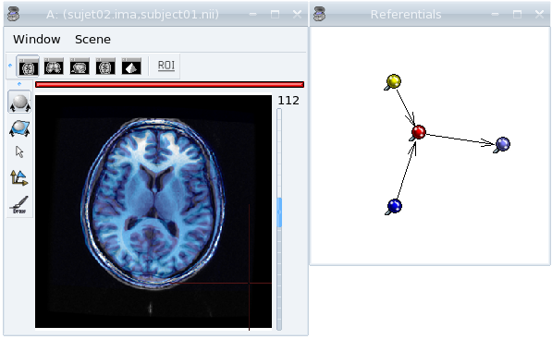Switch to the axial view icon
552x339 pixels.
(28, 66)
